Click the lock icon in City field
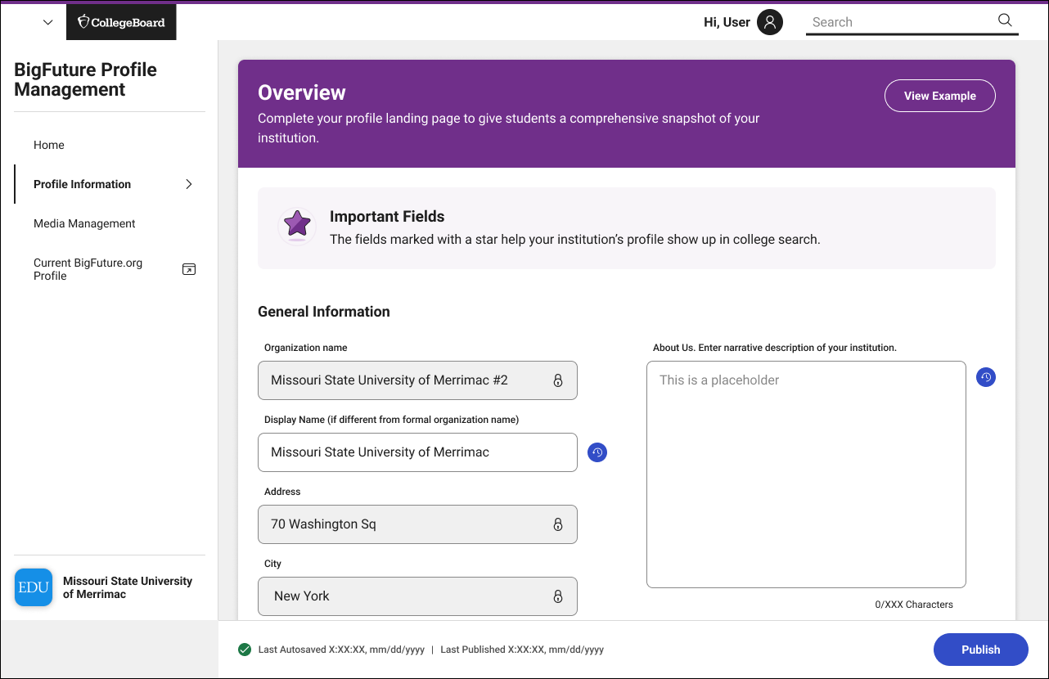1049x679 pixels. pyautogui.click(x=558, y=596)
